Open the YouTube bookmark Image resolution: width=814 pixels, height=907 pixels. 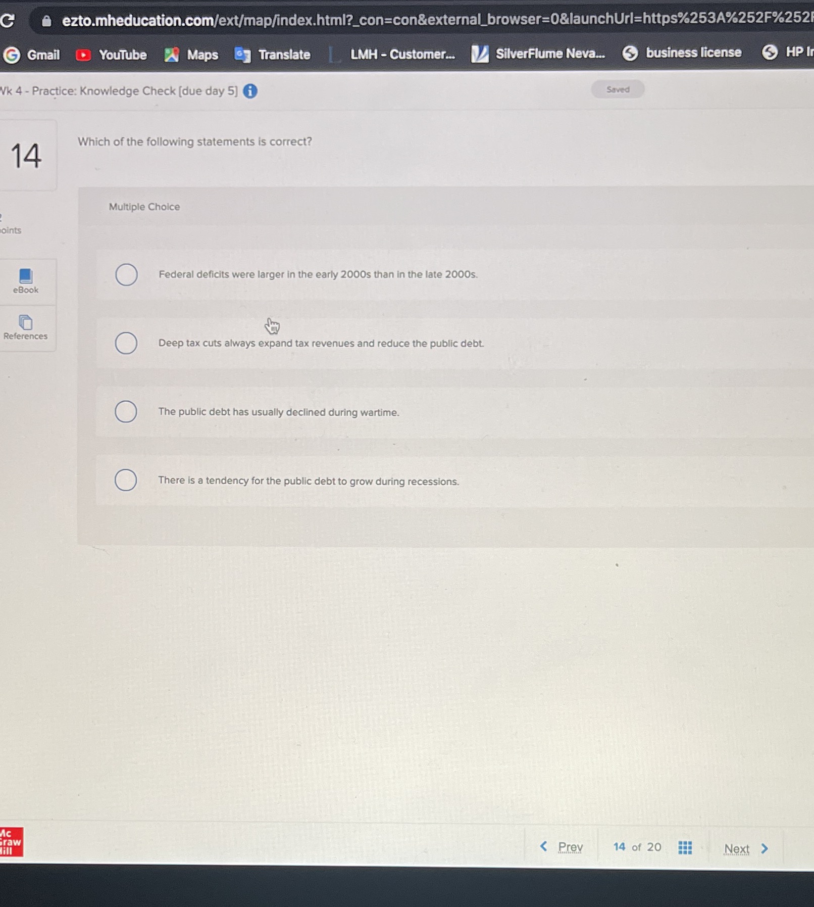point(111,55)
